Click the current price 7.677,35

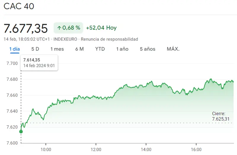tap(26, 28)
